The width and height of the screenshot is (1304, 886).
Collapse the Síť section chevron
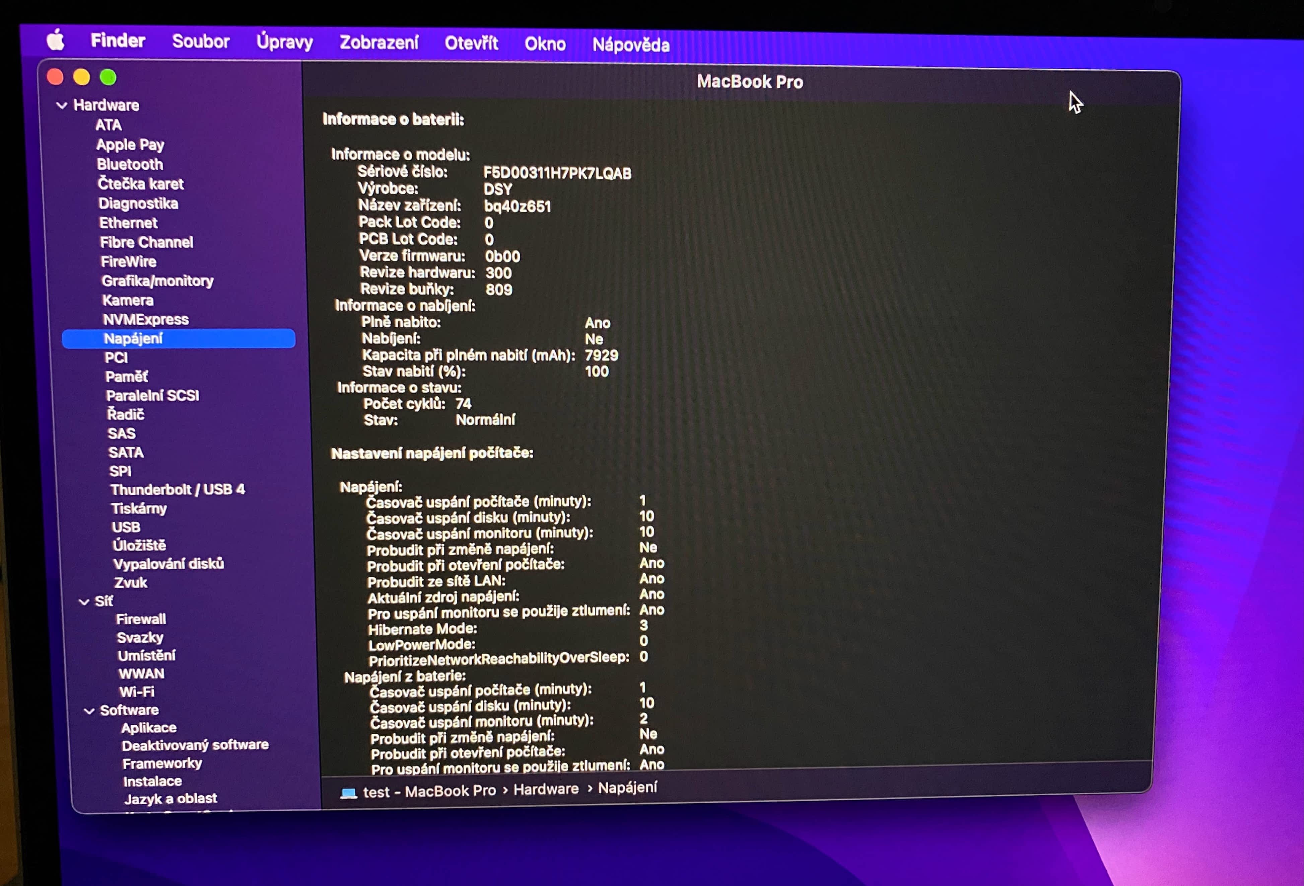click(x=84, y=602)
